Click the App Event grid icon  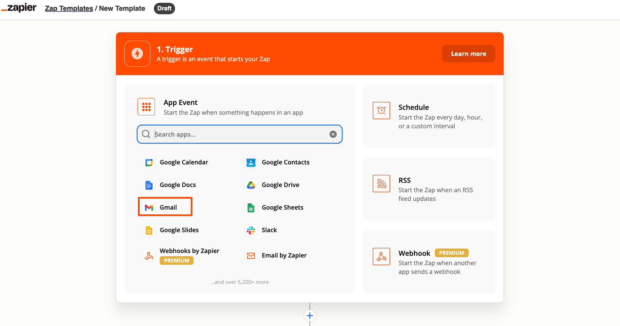pyautogui.click(x=146, y=107)
